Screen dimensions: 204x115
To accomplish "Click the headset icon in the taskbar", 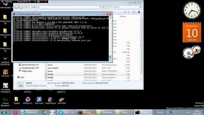I will (53, 112).
